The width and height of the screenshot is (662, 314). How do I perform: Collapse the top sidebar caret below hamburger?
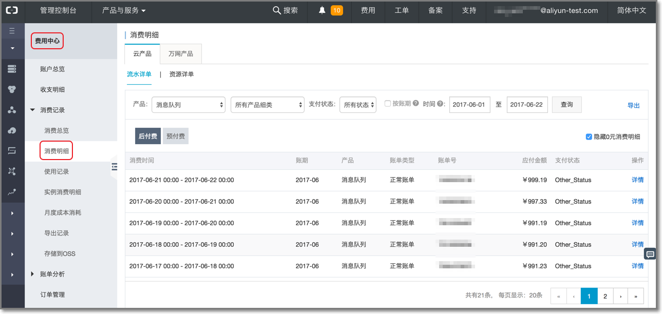pyautogui.click(x=12, y=48)
